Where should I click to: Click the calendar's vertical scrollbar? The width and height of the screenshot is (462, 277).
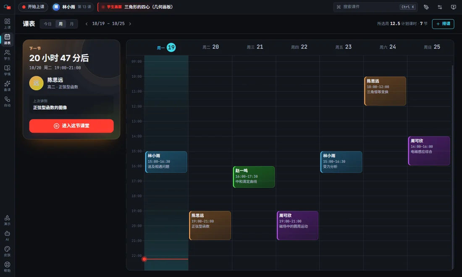453,167
